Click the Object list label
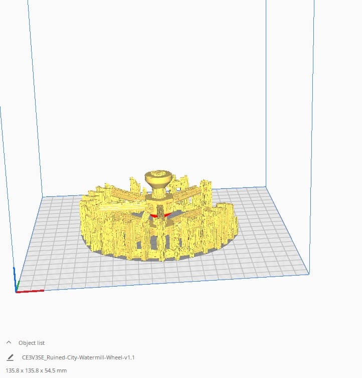The width and height of the screenshot is (362, 378). coord(32,343)
